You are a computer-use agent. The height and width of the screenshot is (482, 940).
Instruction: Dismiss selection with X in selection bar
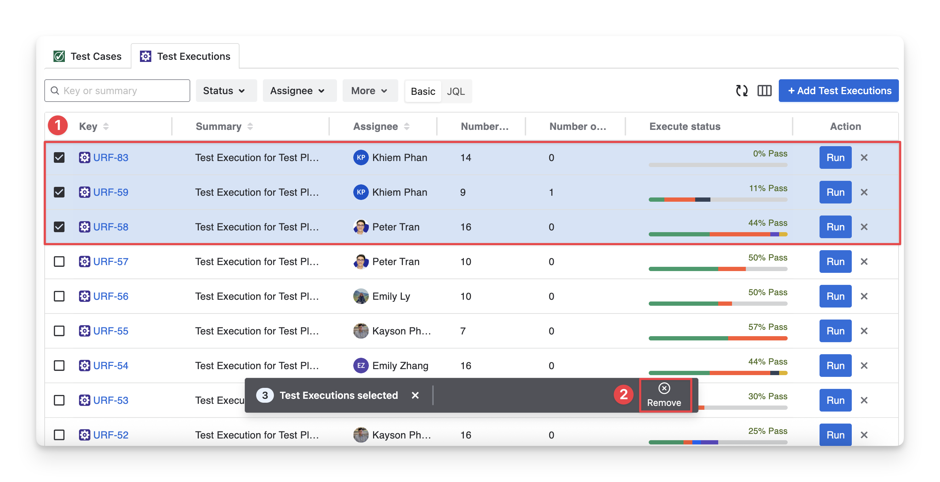(x=415, y=395)
